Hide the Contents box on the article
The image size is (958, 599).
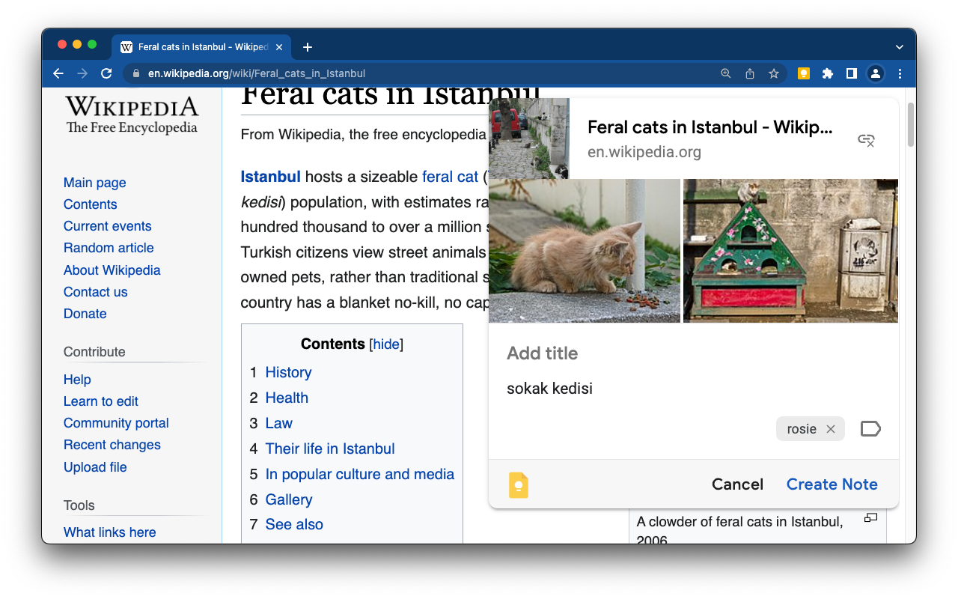click(x=386, y=344)
